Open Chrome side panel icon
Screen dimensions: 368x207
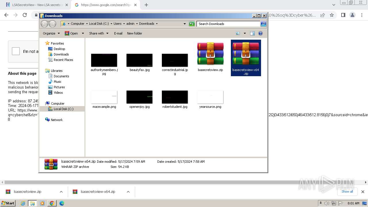coord(343,15)
